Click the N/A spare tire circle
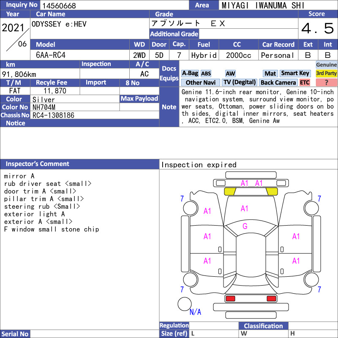This screenshot has height=338, width=338. click(185, 304)
